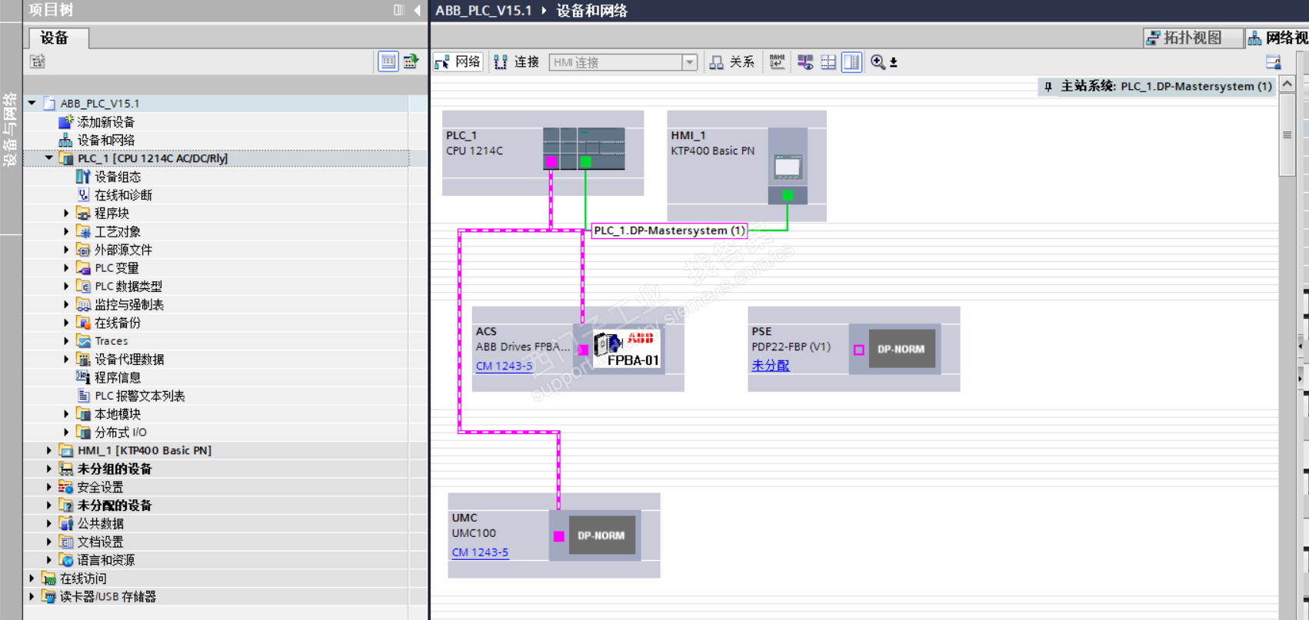Click the 读卡器/USB 存储器 card reader icon
This screenshot has width=1309, height=620.
pos(49,597)
